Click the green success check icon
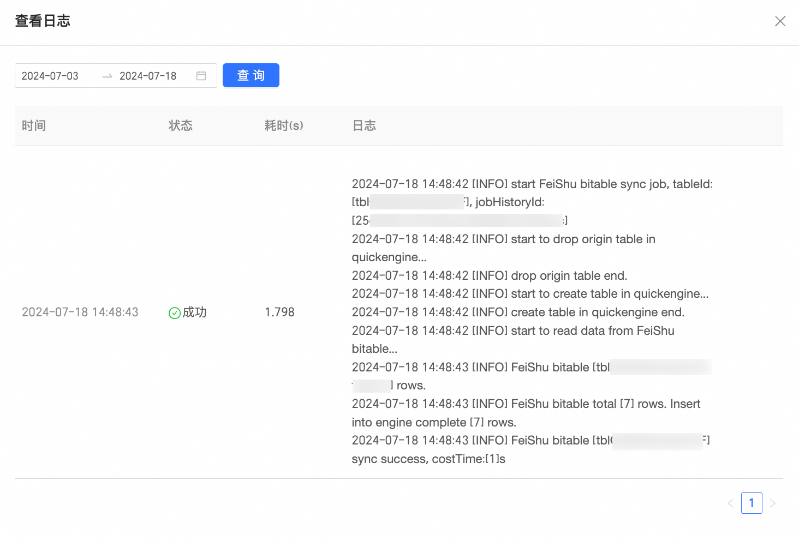 coord(175,313)
